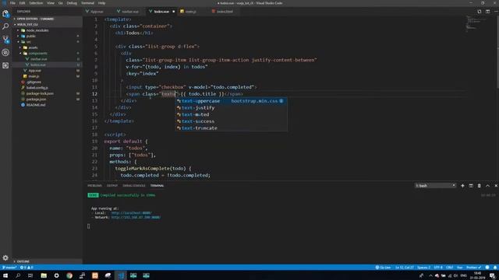Open the Help menu
The height and width of the screenshot is (280, 499).
pyautogui.click(x=101, y=3)
